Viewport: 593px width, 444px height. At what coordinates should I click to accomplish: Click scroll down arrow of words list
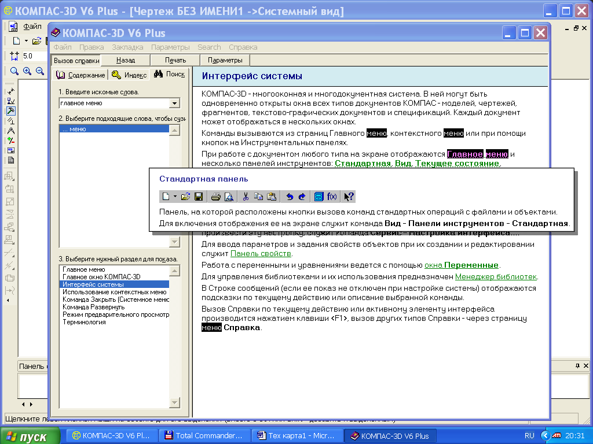pyautogui.click(x=174, y=242)
